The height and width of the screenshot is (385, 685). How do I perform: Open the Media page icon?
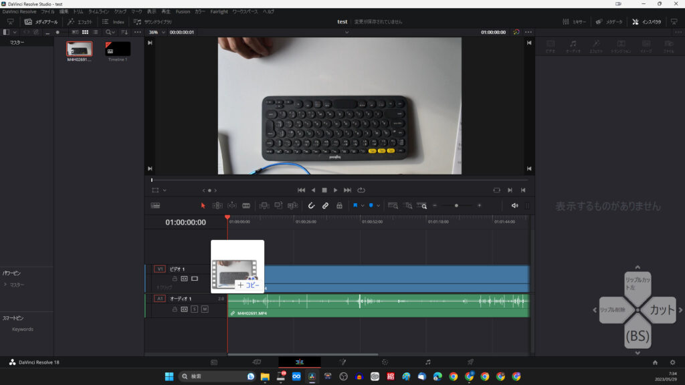tap(214, 362)
